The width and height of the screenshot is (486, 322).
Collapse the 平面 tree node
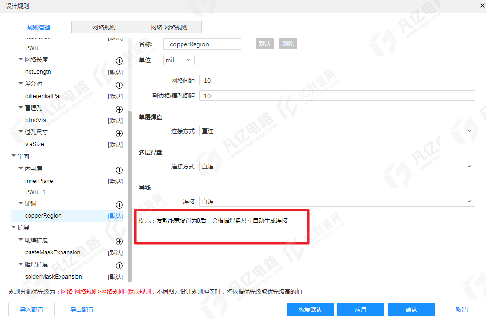tap(14, 156)
